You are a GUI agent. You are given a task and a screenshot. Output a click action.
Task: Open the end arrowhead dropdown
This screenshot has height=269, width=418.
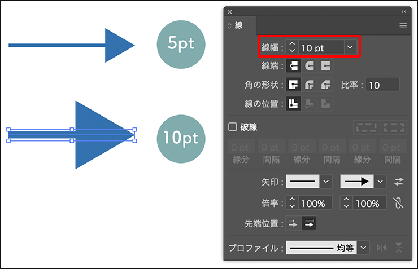click(x=380, y=182)
